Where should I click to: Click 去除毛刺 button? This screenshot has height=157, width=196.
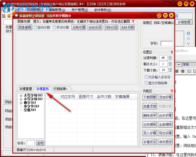pyautogui.click(x=127, y=27)
